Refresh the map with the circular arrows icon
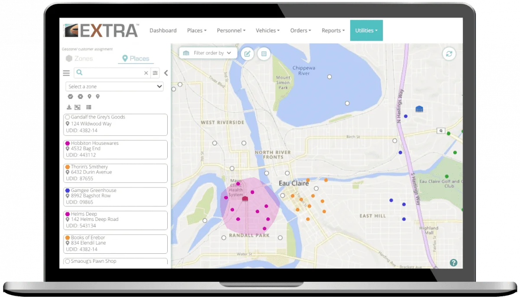520x297 pixels. (x=449, y=54)
